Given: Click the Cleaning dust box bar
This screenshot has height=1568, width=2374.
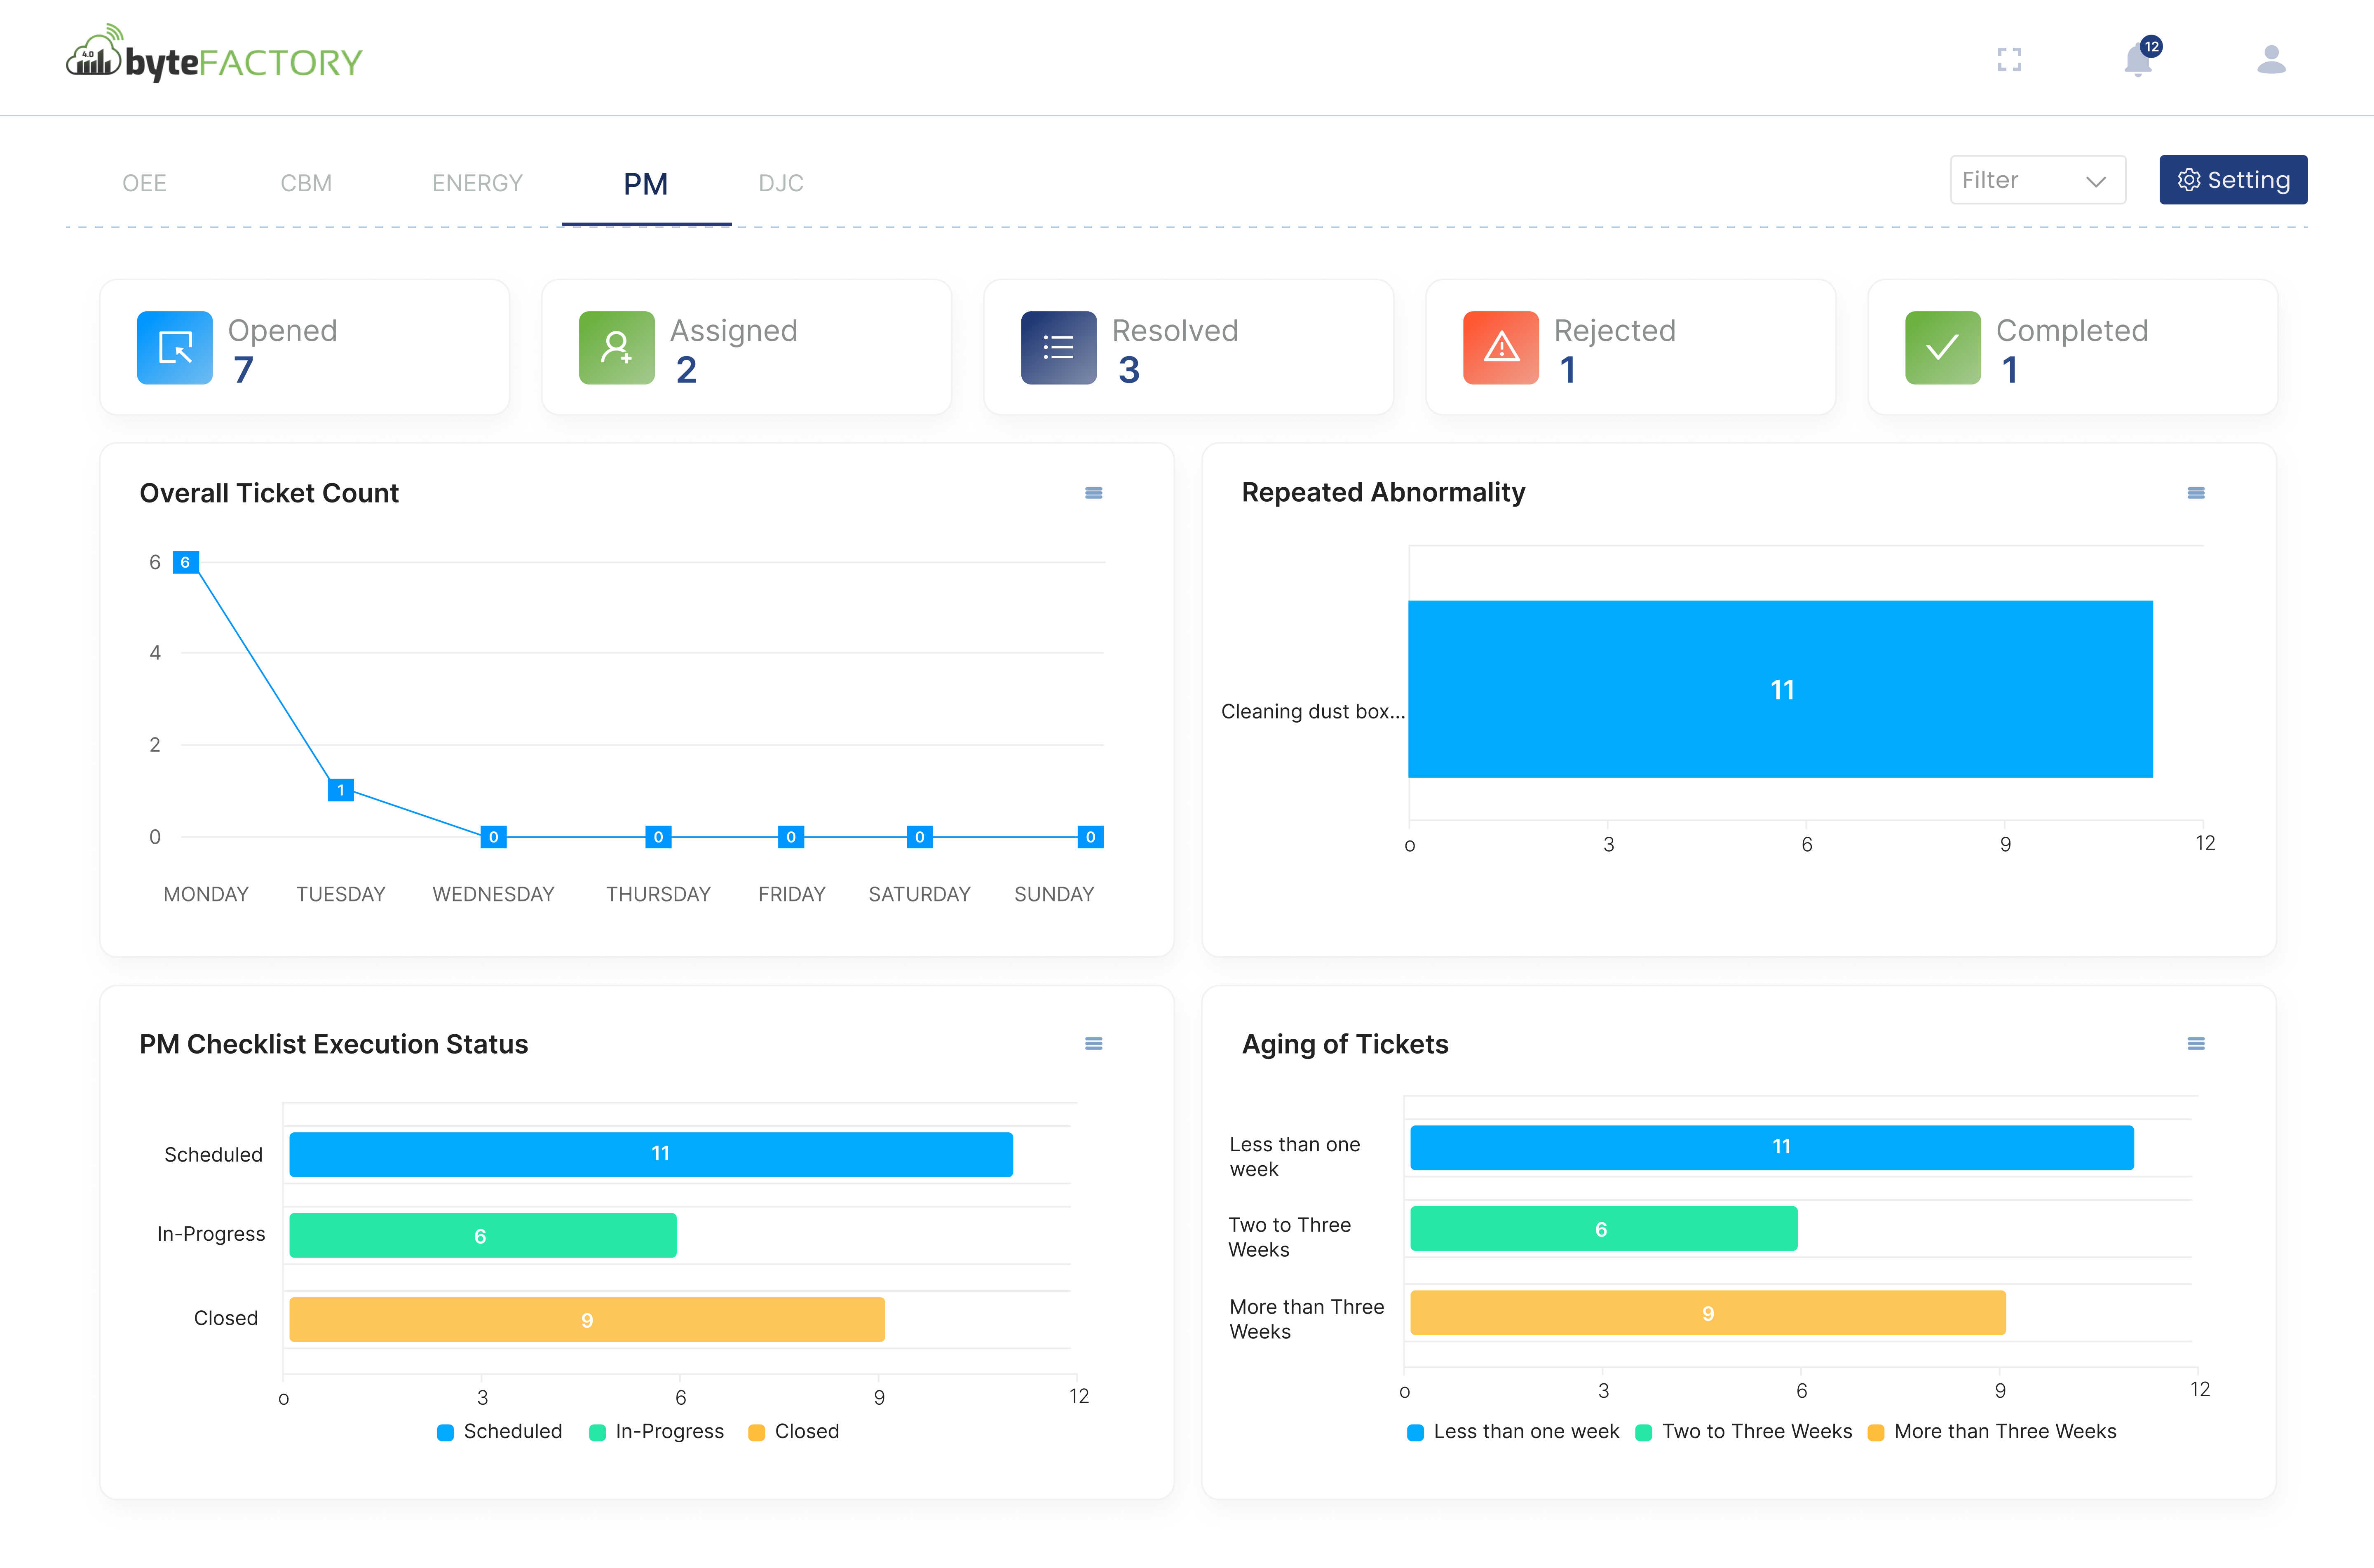Looking at the screenshot, I should click(x=1780, y=689).
